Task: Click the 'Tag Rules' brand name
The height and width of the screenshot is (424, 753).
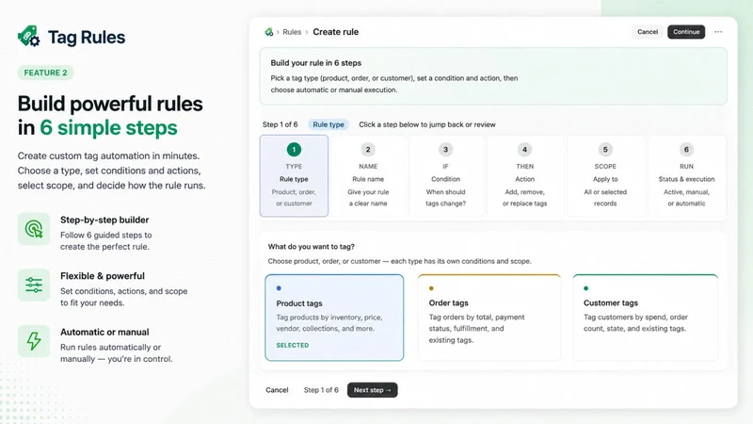Action: point(87,37)
